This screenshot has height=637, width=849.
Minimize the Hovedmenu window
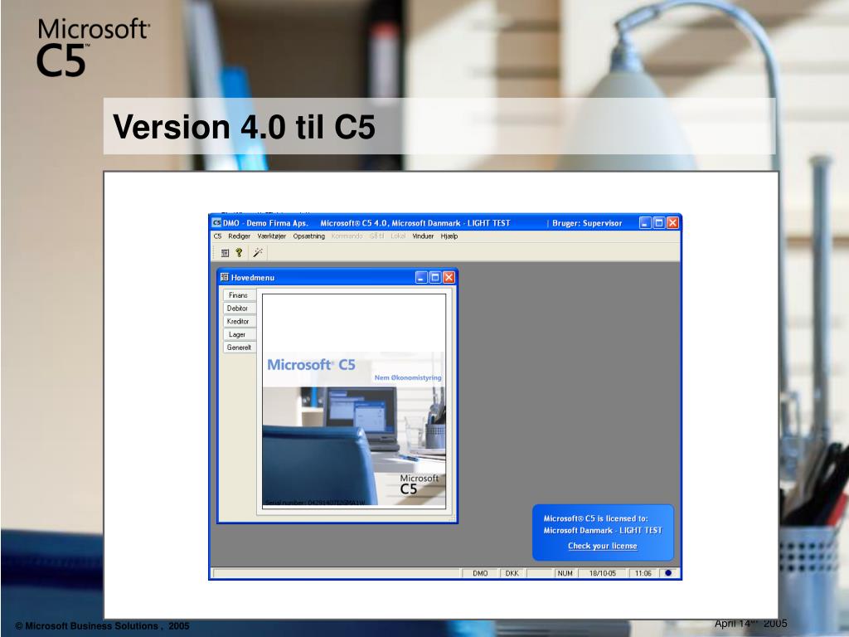coord(421,277)
